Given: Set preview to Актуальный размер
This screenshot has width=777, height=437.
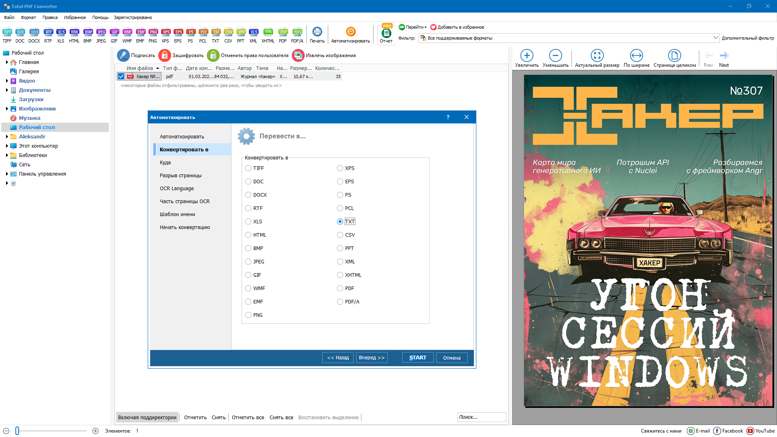Looking at the screenshot, I should (x=597, y=58).
